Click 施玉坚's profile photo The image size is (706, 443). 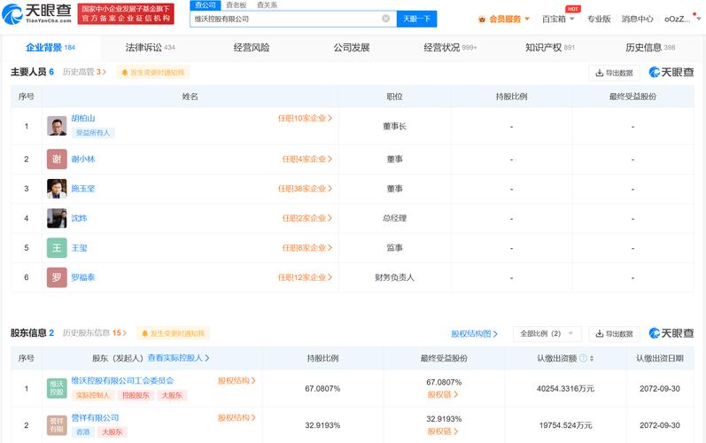coord(57,189)
